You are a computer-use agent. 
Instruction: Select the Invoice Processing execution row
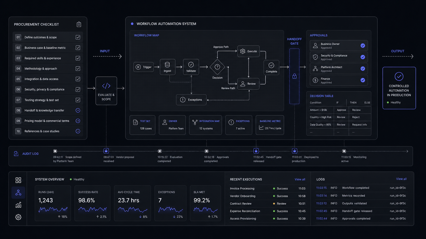click(x=268, y=189)
